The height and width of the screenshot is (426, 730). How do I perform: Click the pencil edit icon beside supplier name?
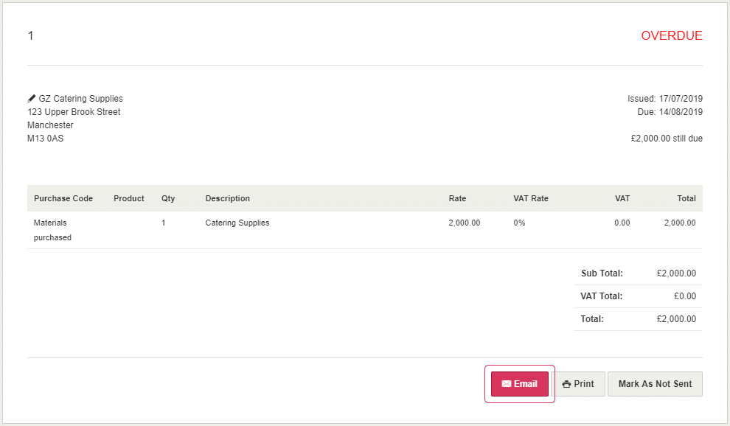tap(32, 98)
